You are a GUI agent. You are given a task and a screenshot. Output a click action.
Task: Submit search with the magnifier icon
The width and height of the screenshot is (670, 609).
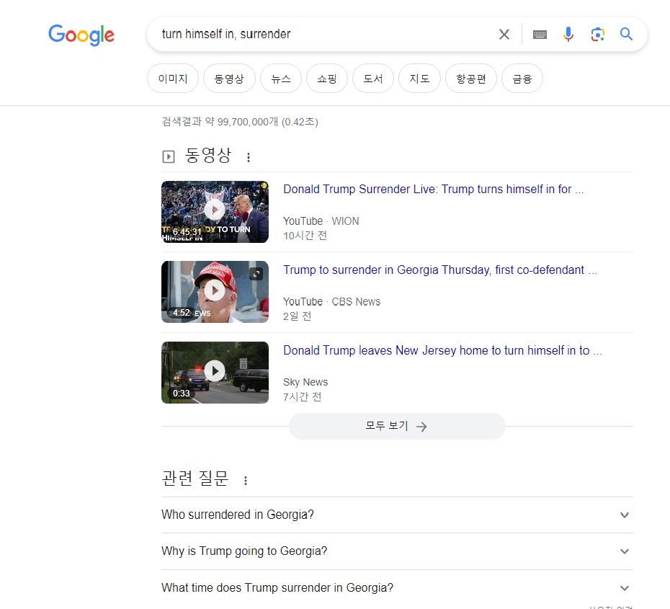[x=626, y=34]
